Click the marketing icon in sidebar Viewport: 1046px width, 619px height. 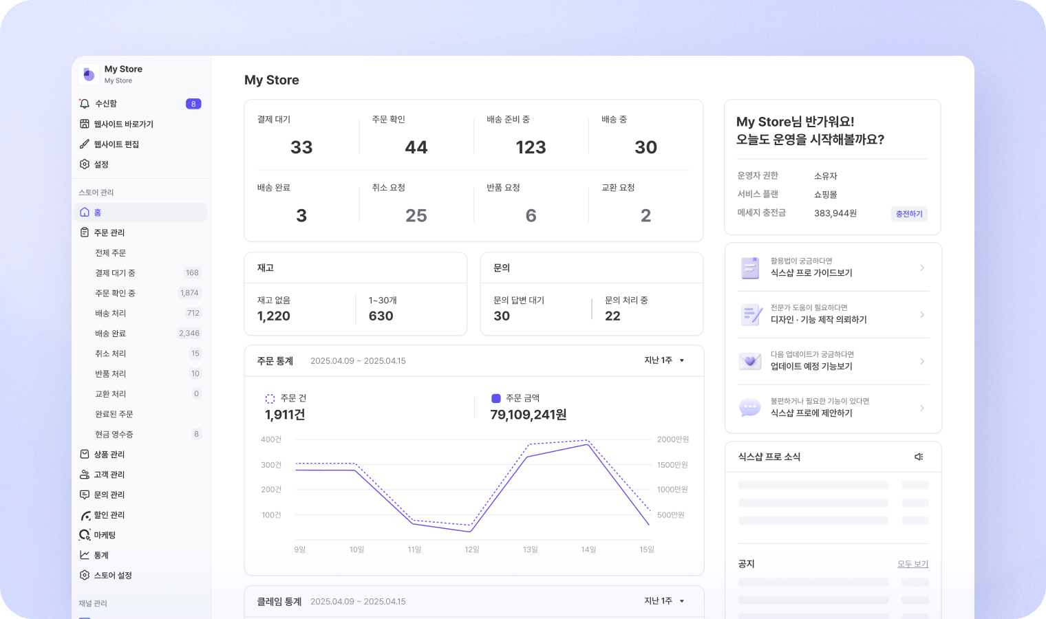coord(85,535)
